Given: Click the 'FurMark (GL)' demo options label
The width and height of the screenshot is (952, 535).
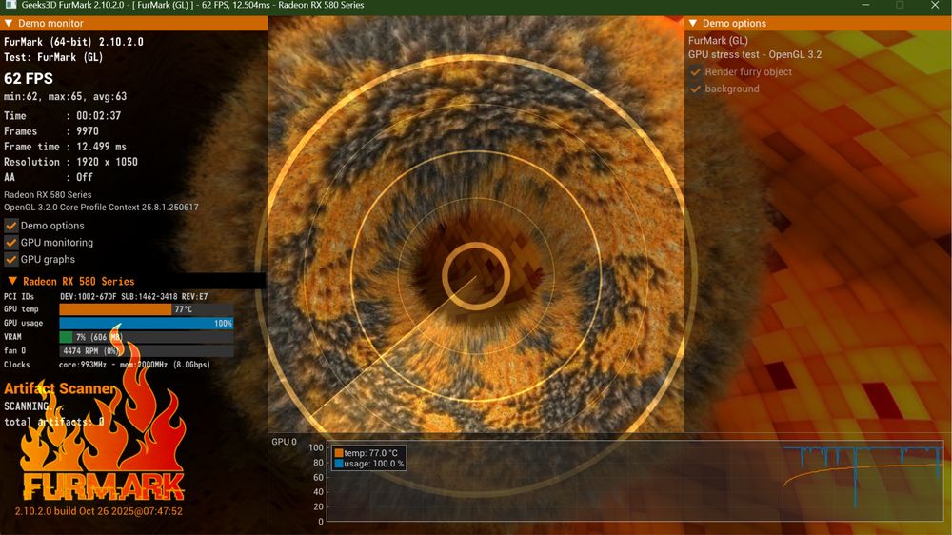Looking at the screenshot, I should pyautogui.click(x=718, y=41).
